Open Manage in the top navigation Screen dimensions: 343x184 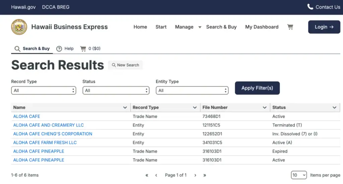[184, 27]
